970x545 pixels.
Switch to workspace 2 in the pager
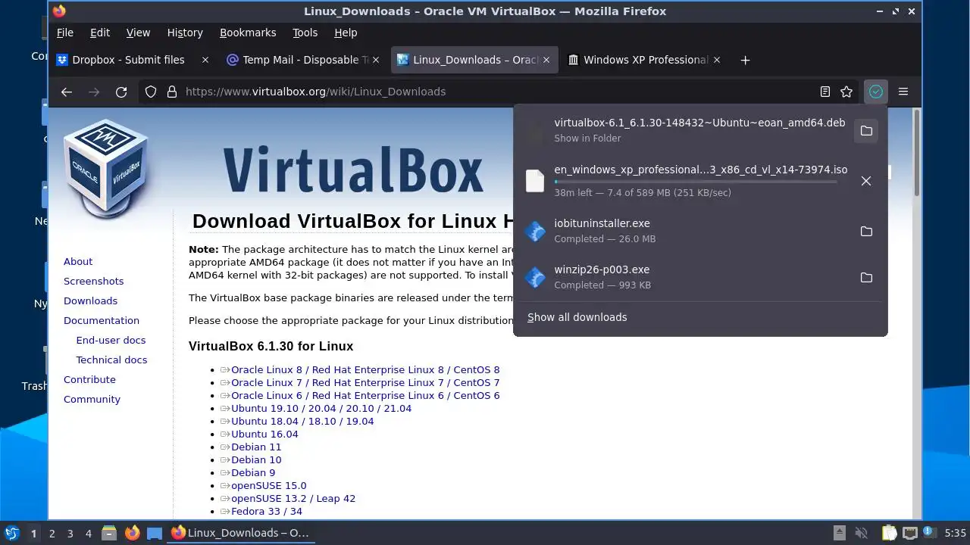(52, 533)
